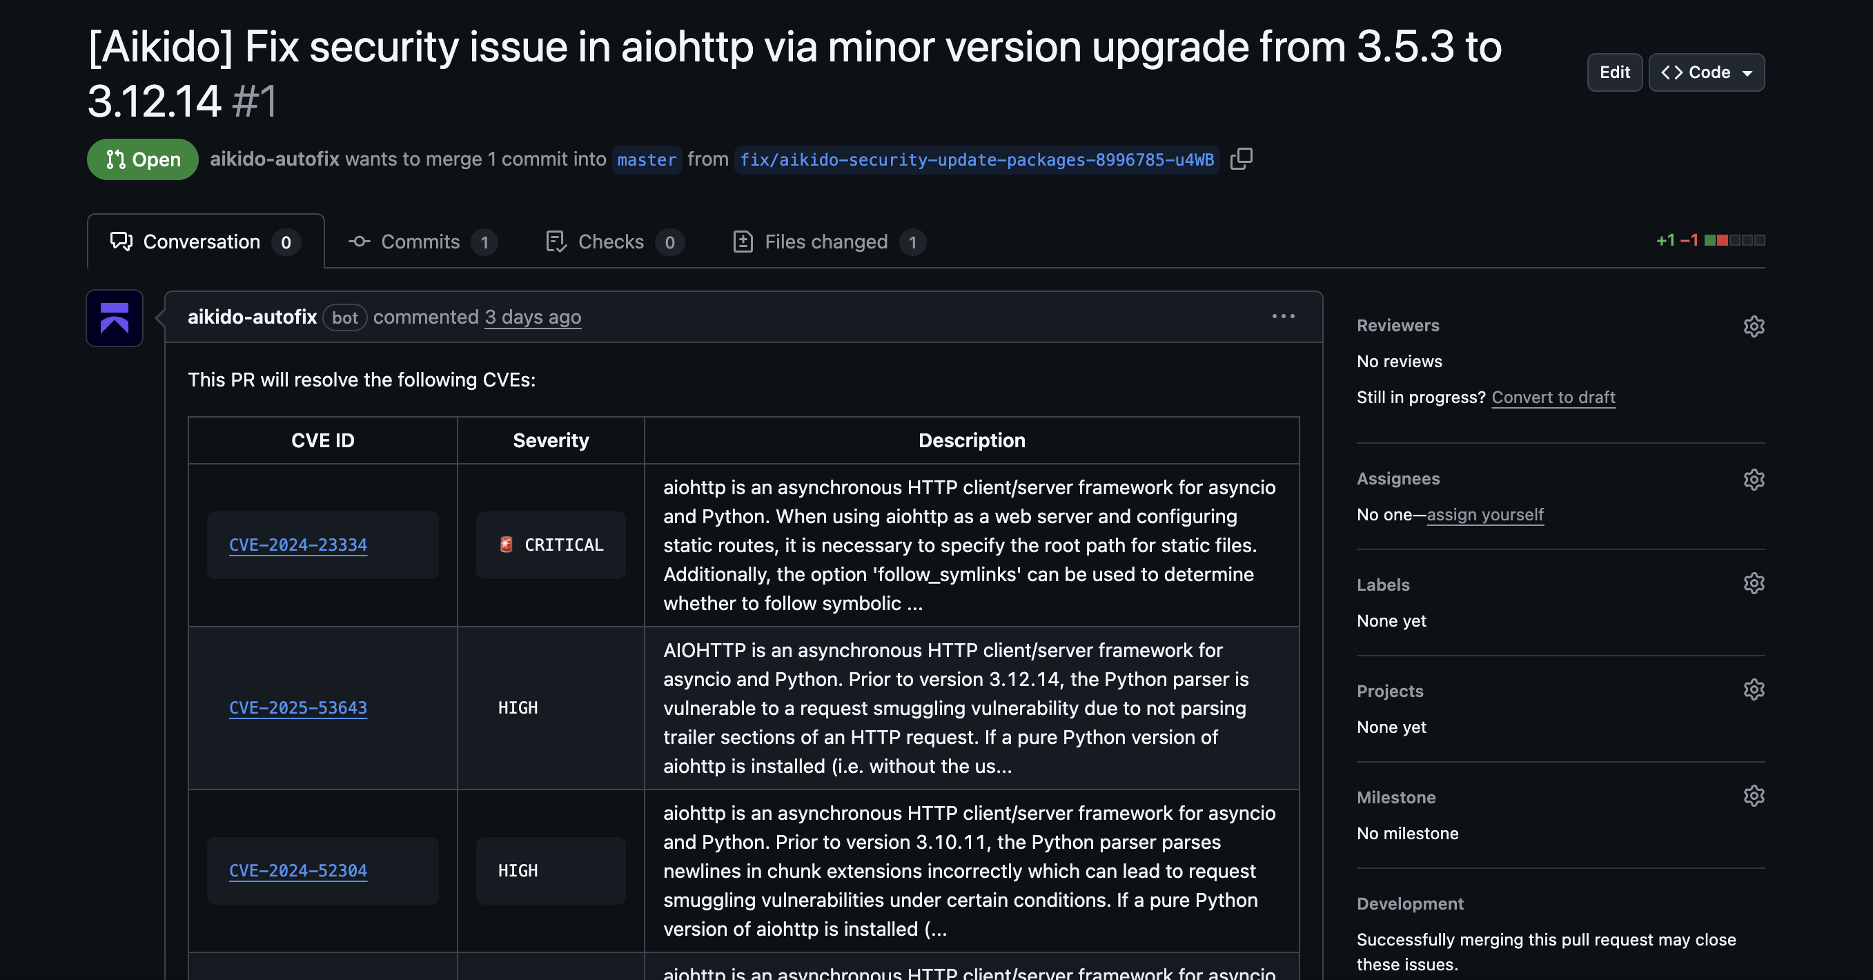Click the master branch label
Viewport: 1873px width, 980px height.
coord(647,160)
